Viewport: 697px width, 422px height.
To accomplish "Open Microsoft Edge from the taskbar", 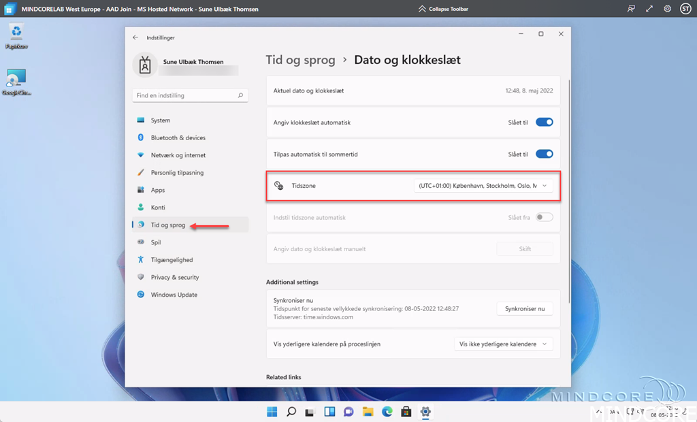I will pos(387,411).
